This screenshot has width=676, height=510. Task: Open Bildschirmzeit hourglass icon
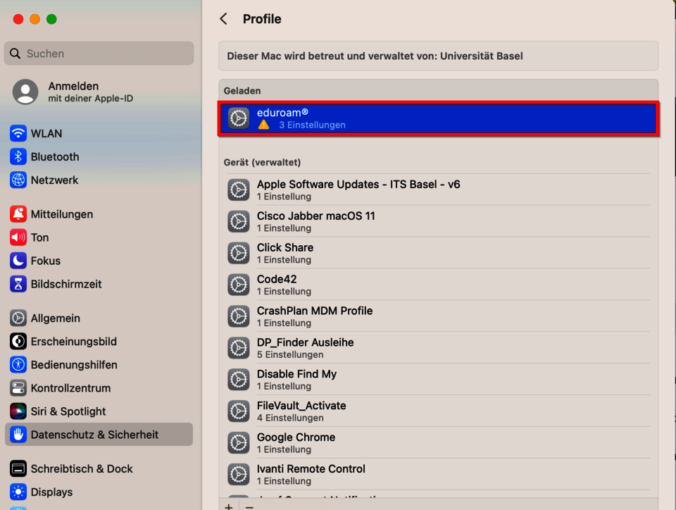click(x=18, y=284)
